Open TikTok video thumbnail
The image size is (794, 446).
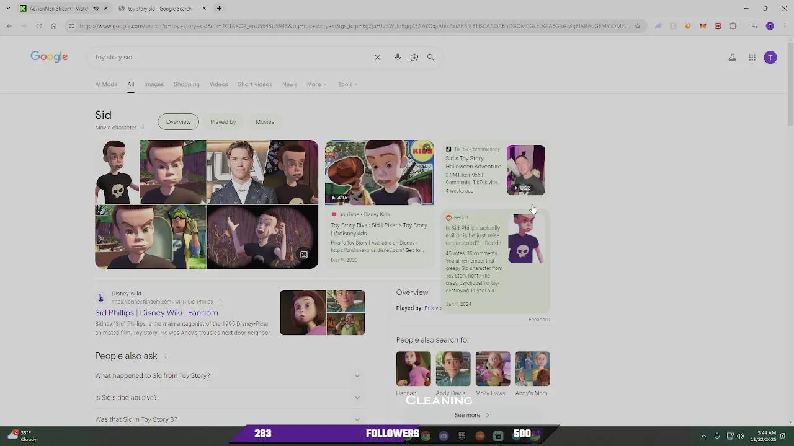526,170
